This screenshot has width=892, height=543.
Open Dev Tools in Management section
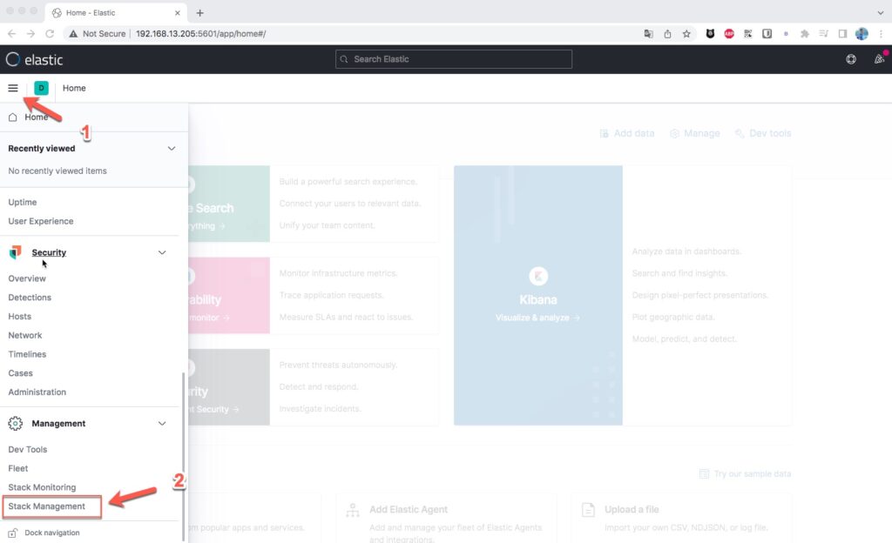27,449
